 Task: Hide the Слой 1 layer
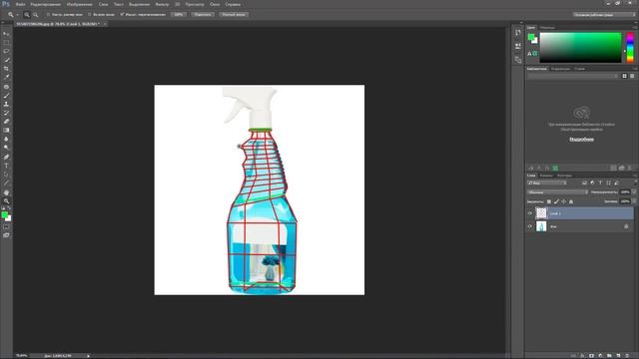(x=530, y=213)
